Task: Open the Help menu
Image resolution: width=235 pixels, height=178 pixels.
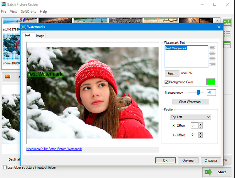Action: pyautogui.click(x=43, y=11)
